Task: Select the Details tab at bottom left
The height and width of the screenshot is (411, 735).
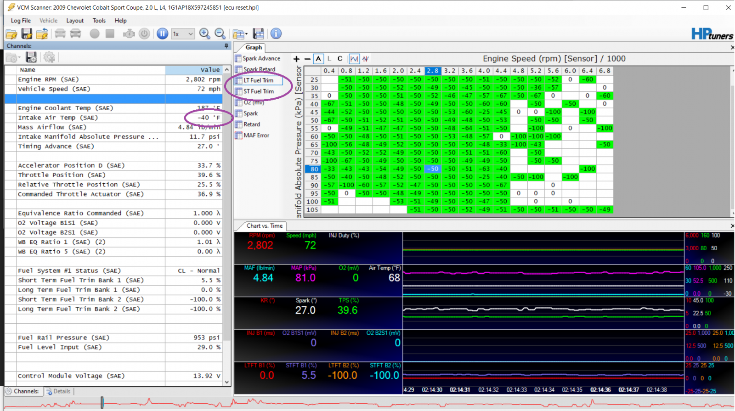Action: click(x=58, y=391)
